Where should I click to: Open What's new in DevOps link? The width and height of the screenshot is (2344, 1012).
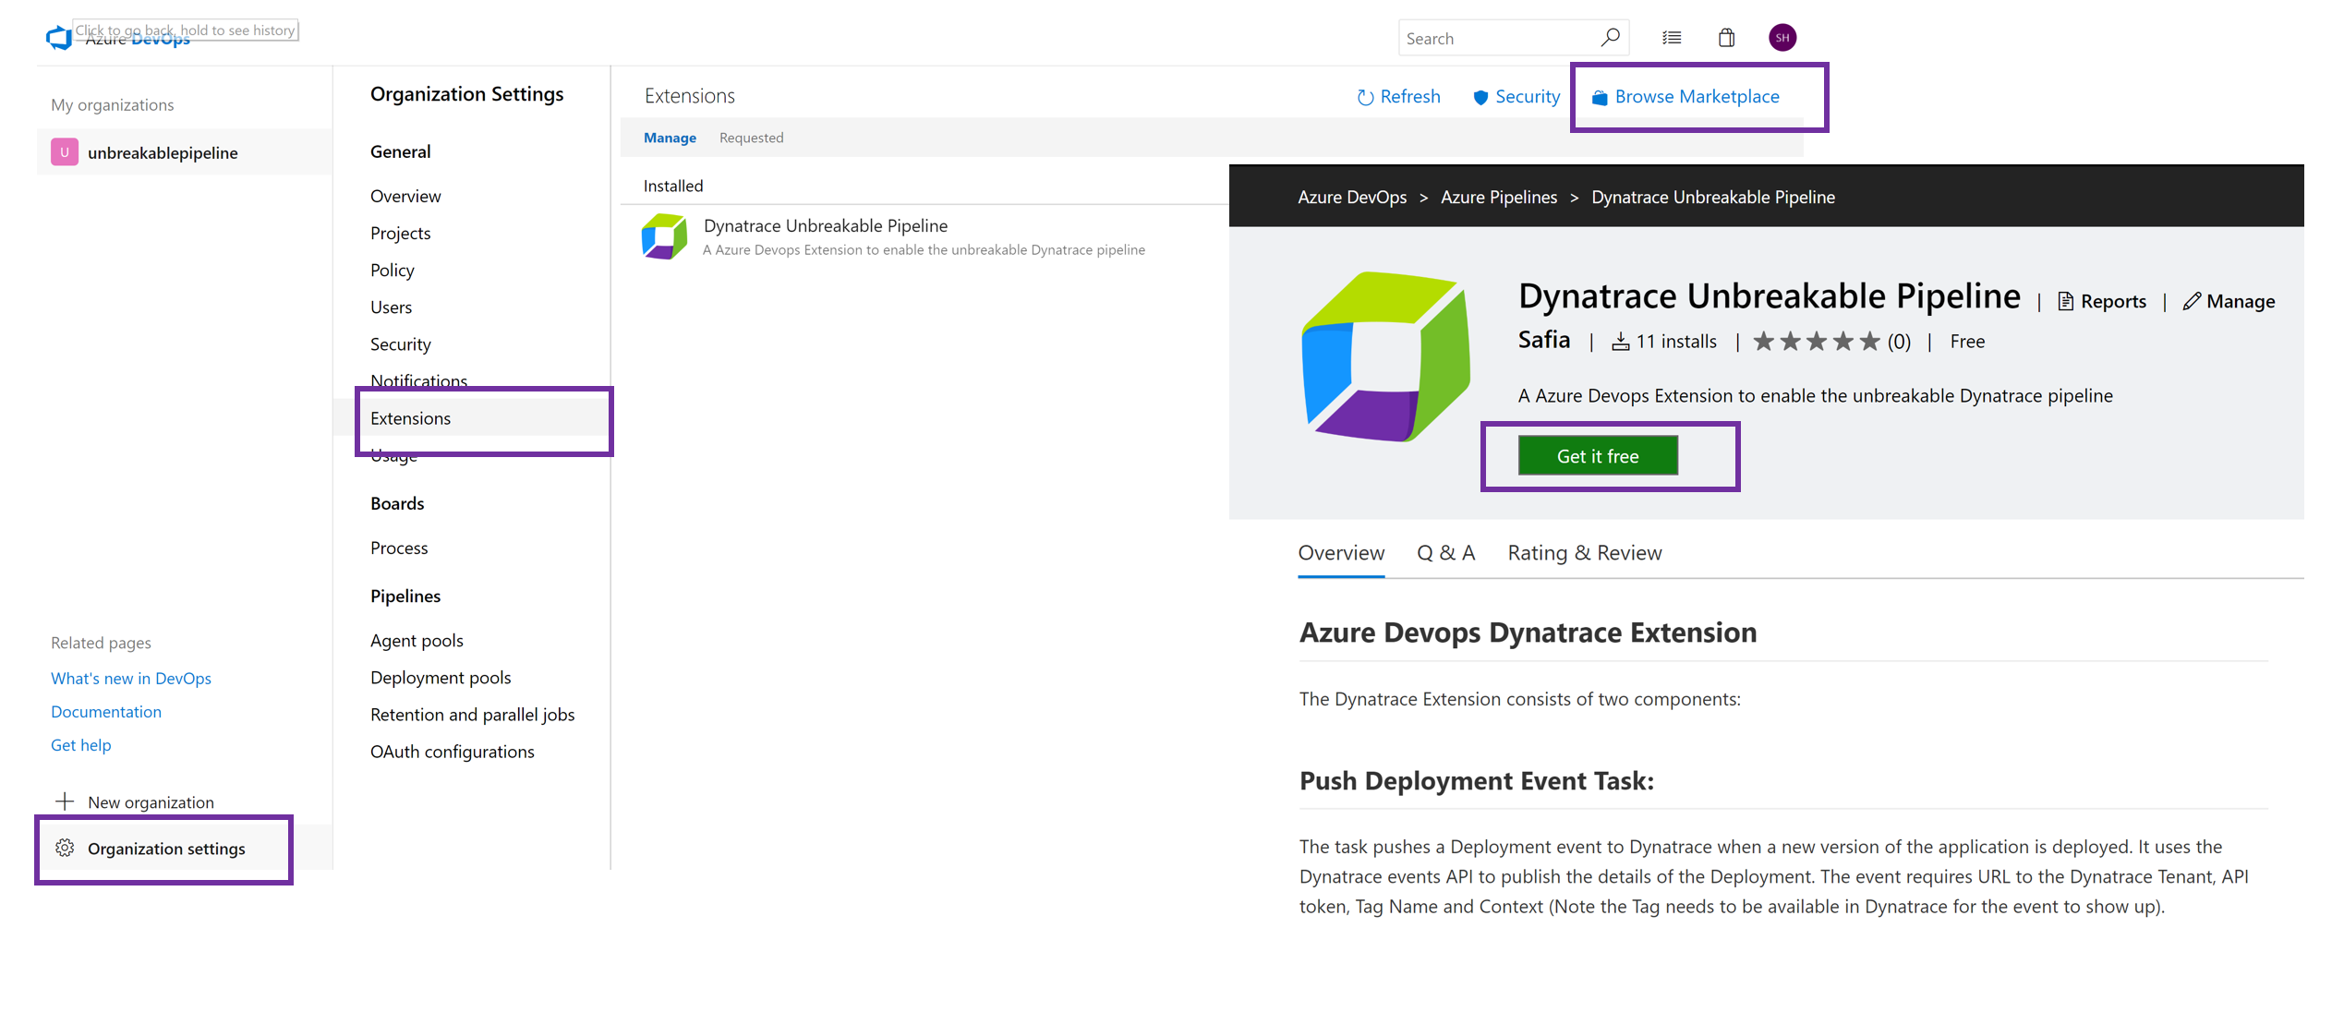[x=131, y=678]
